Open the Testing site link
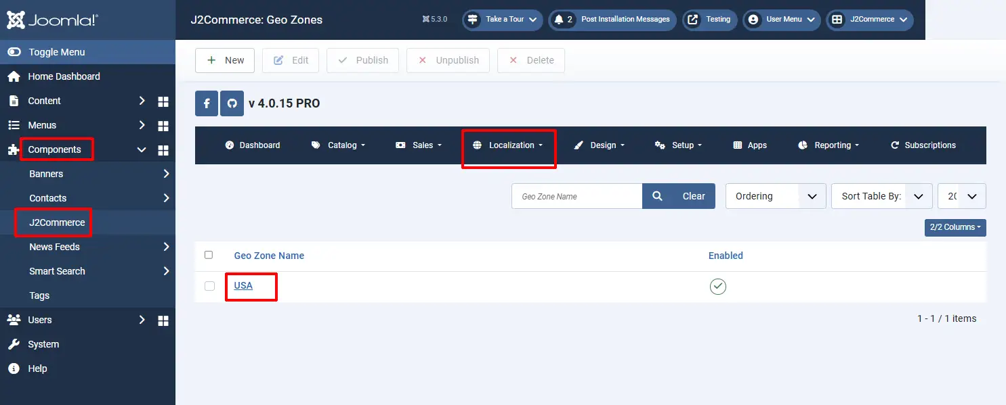This screenshot has width=1006, height=405. (710, 20)
